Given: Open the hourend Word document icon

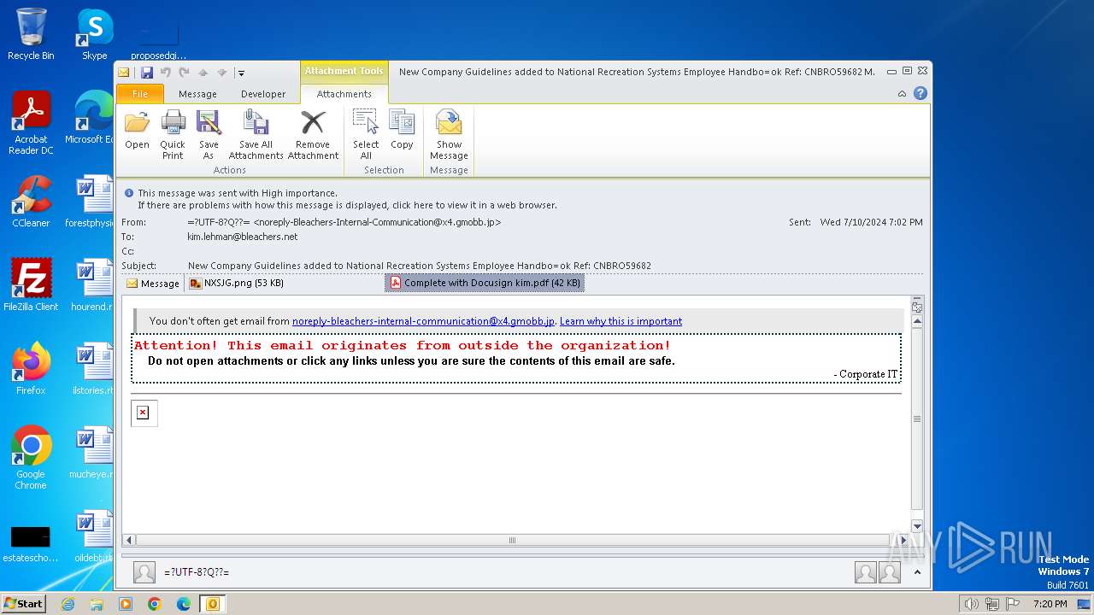Looking at the screenshot, I should [x=92, y=284].
